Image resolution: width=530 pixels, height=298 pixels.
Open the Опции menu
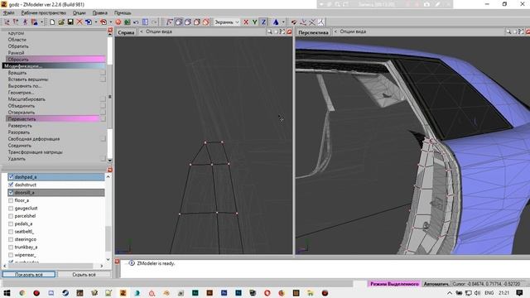pyautogui.click(x=79, y=13)
